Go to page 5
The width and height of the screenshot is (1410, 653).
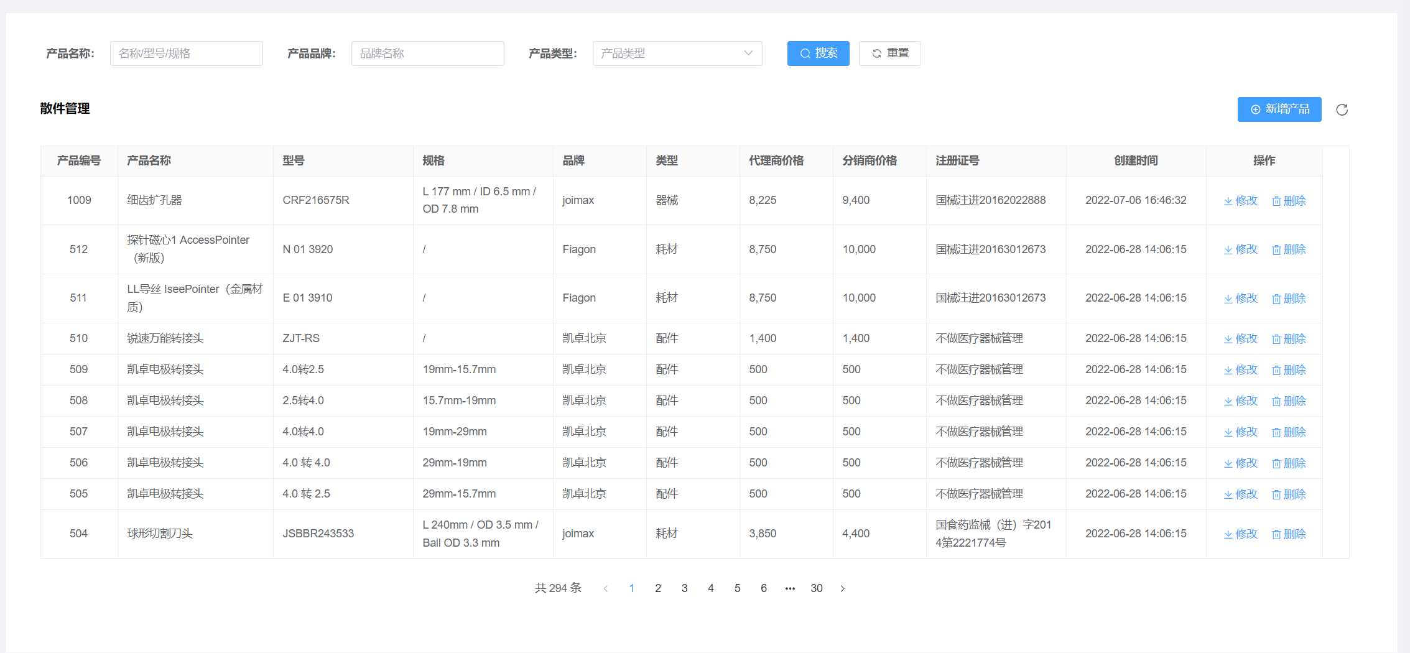pyautogui.click(x=737, y=588)
